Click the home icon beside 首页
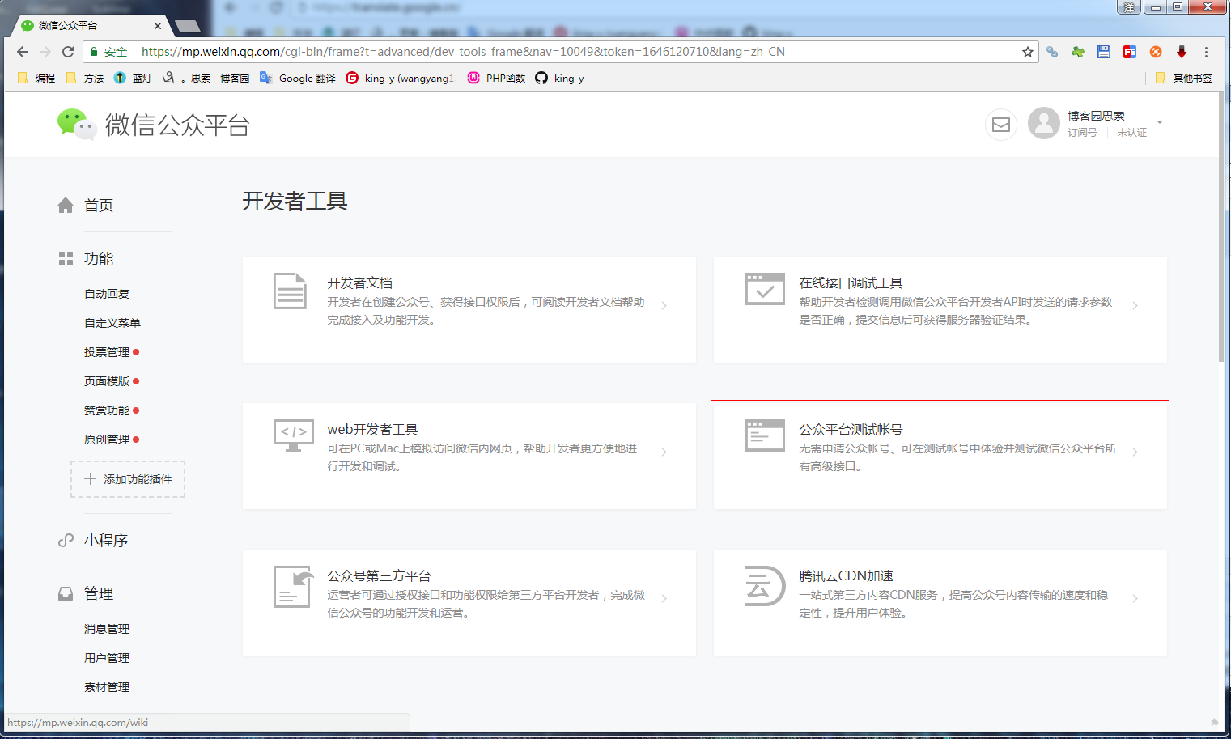The width and height of the screenshot is (1231, 739). pos(66,206)
